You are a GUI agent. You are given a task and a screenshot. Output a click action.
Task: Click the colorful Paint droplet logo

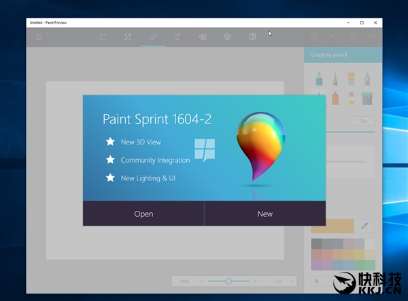coord(260,146)
